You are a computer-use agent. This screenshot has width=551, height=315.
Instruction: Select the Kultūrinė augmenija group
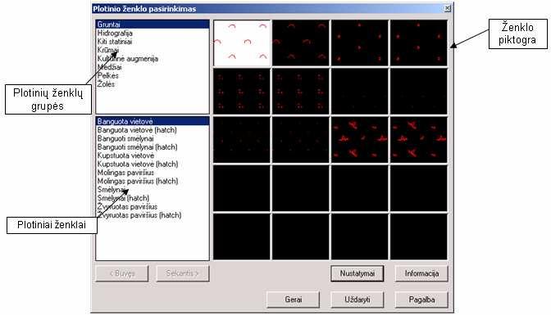[128, 59]
